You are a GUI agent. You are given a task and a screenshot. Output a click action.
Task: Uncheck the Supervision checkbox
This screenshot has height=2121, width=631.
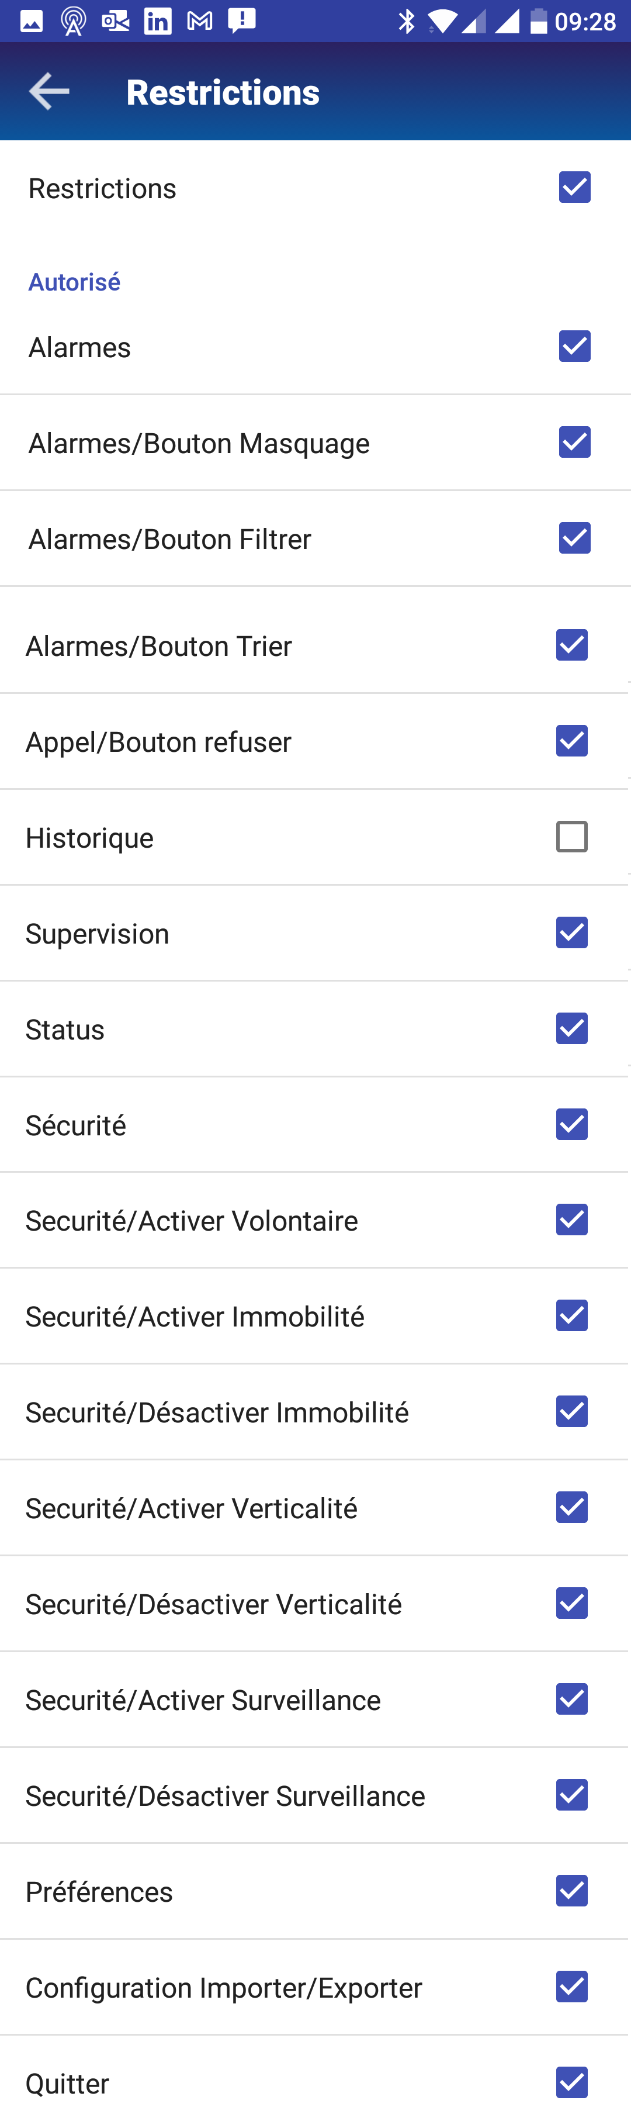(x=572, y=933)
